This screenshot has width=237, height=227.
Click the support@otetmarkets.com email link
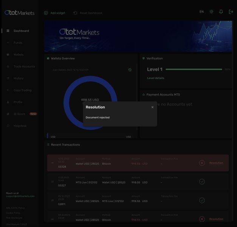[20, 196]
